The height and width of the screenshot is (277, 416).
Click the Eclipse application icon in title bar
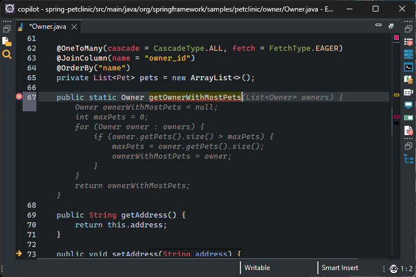tap(10, 9)
